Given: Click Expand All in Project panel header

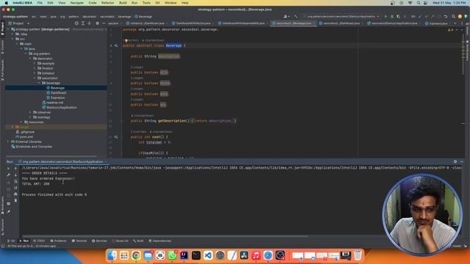Looking at the screenshot, I should (83, 23).
